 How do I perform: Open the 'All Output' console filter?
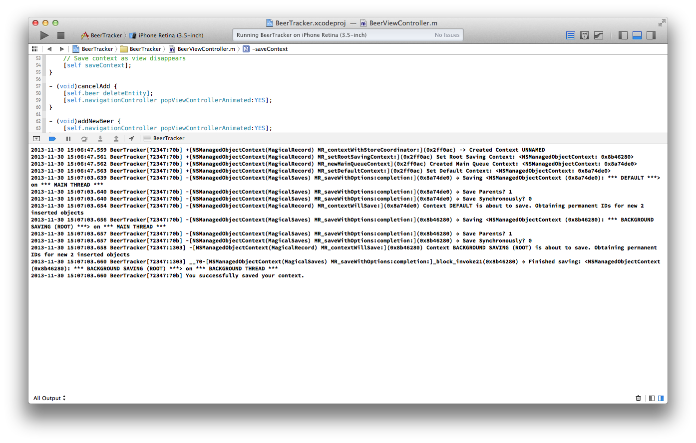coord(49,398)
